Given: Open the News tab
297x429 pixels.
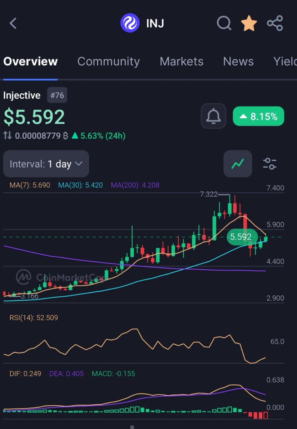Looking at the screenshot, I should [x=238, y=61].
